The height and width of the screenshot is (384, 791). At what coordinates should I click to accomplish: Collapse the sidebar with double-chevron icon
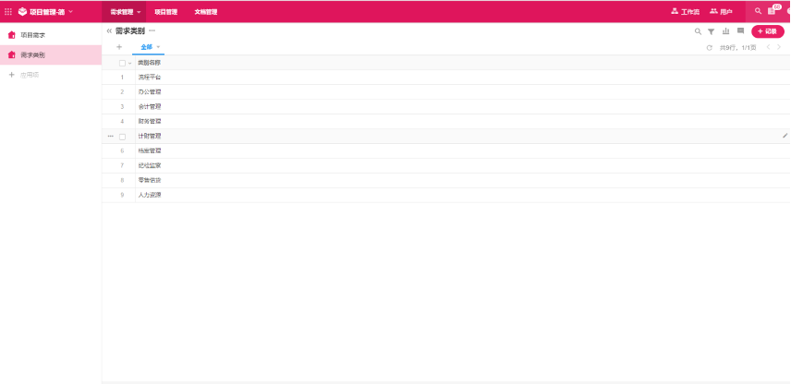[x=109, y=31]
